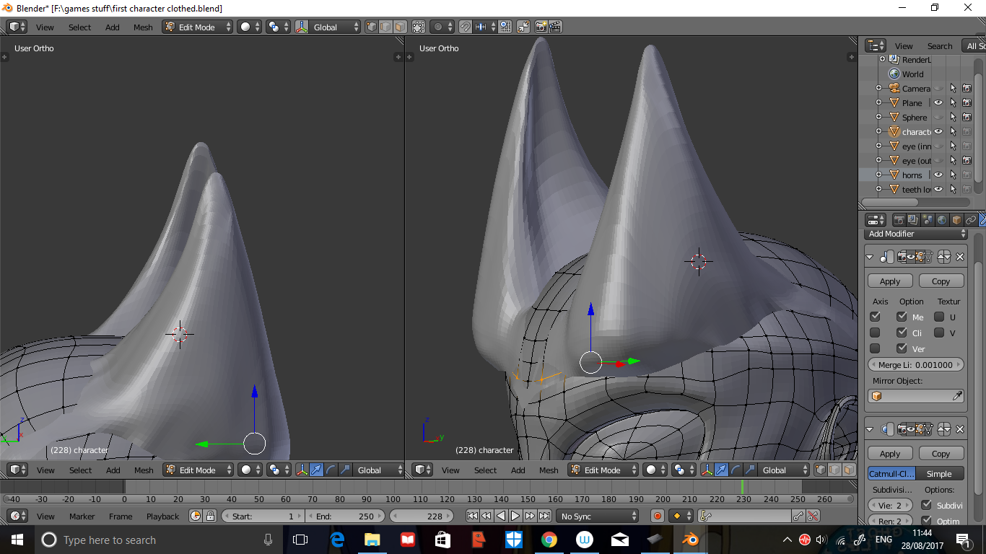The height and width of the screenshot is (554, 986).
Task: Select Catmull-Clark subdivision type
Action: 891,474
